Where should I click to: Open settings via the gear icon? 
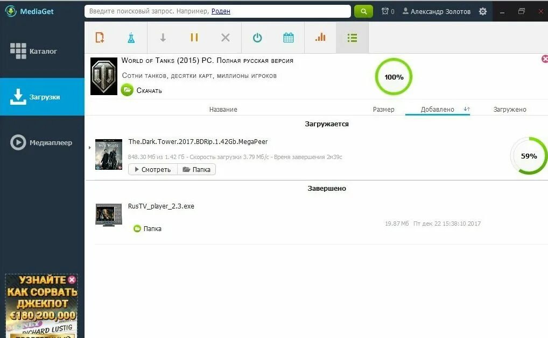pyautogui.click(x=483, y=11)
